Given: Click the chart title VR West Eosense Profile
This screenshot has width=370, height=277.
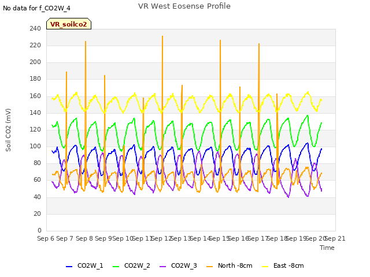Looking at the screenshot, I should coord(184,6).
